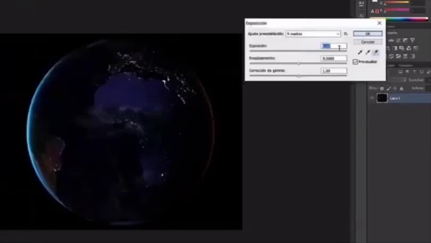Click the Exposición slider track

point(298,51)
